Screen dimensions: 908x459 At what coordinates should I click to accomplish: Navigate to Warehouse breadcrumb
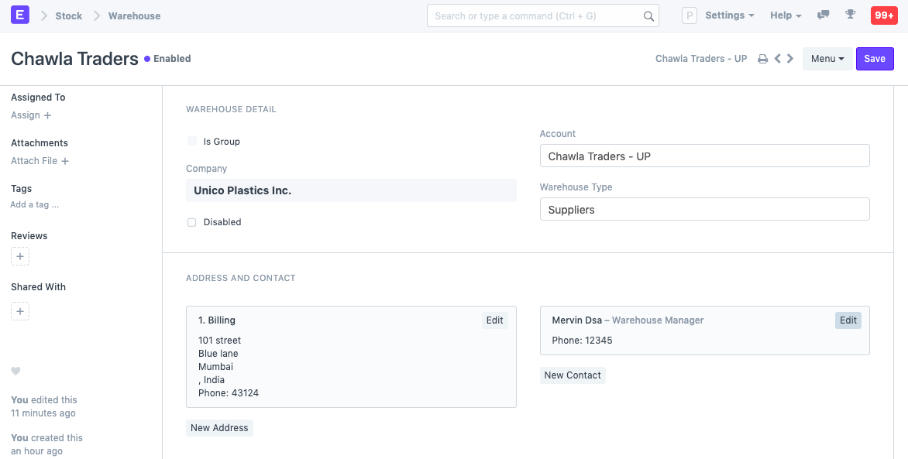(134, 15)
